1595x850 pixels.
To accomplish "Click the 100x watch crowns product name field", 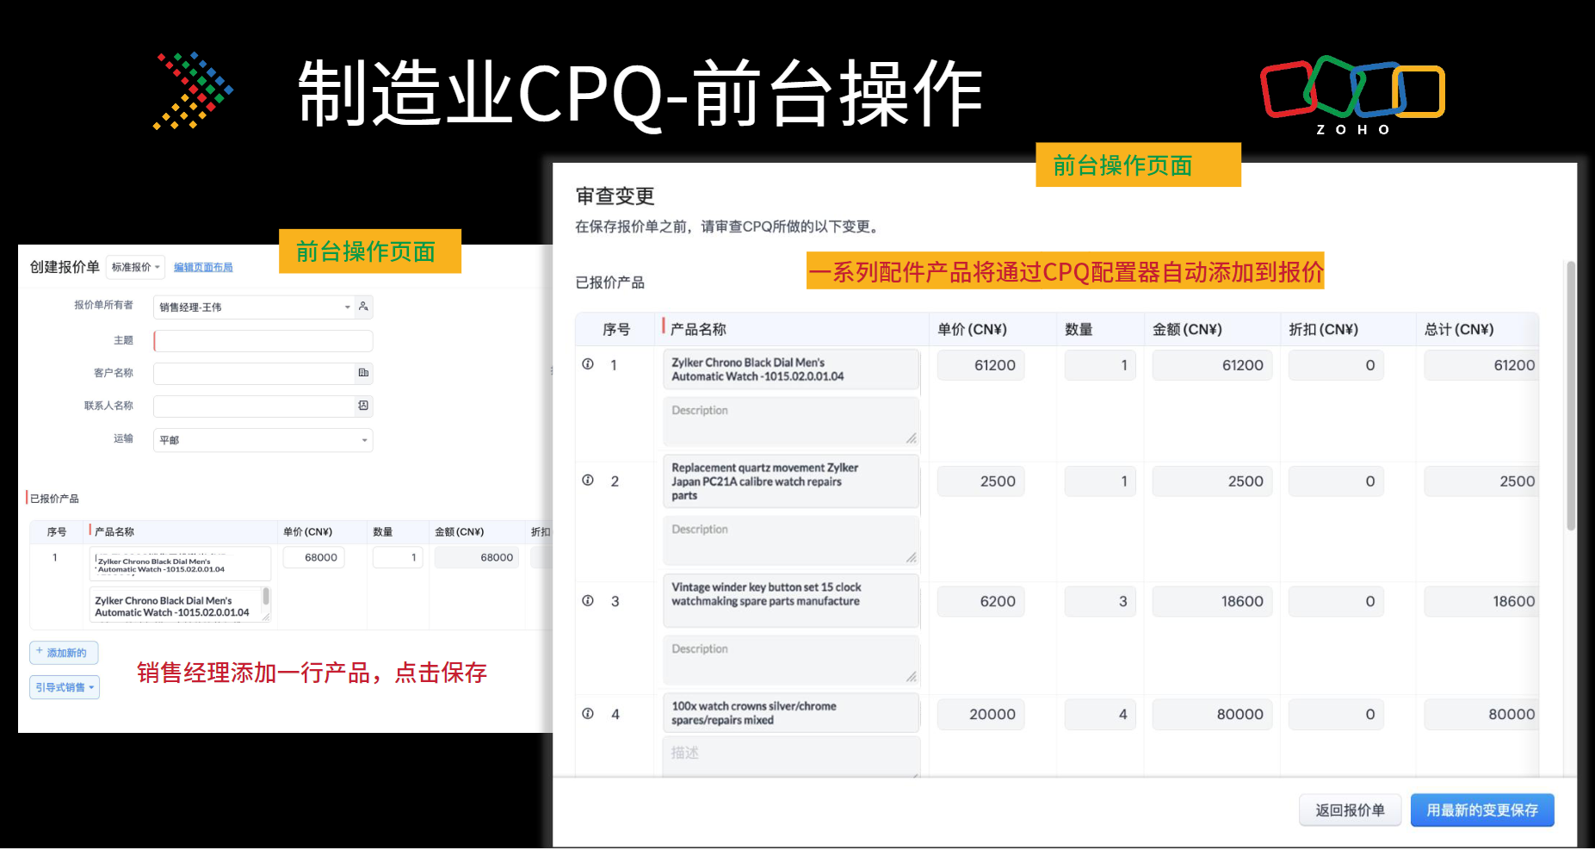I will point(791,713).
